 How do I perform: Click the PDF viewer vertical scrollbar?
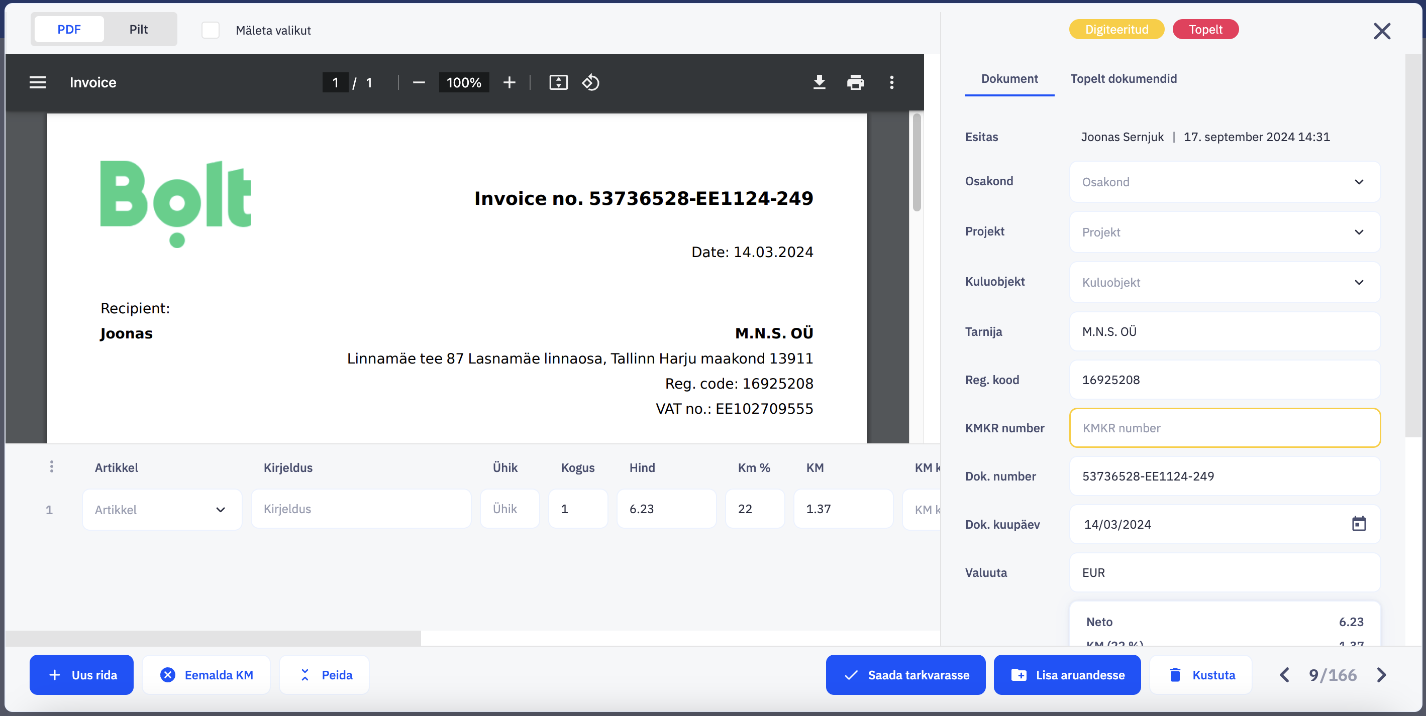tap(916, 162)
